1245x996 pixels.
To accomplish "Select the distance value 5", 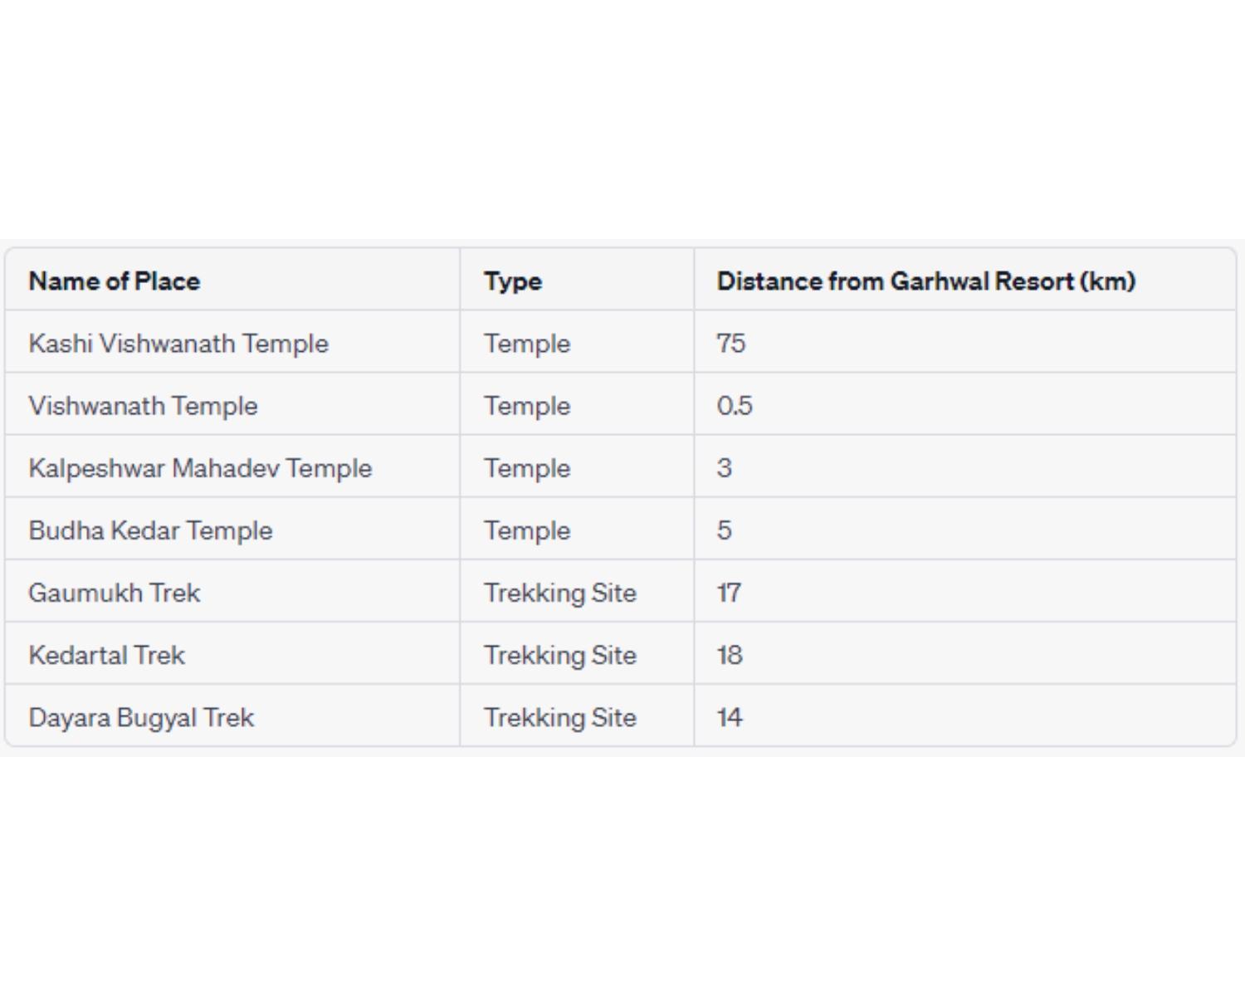I will pos(725,530).
